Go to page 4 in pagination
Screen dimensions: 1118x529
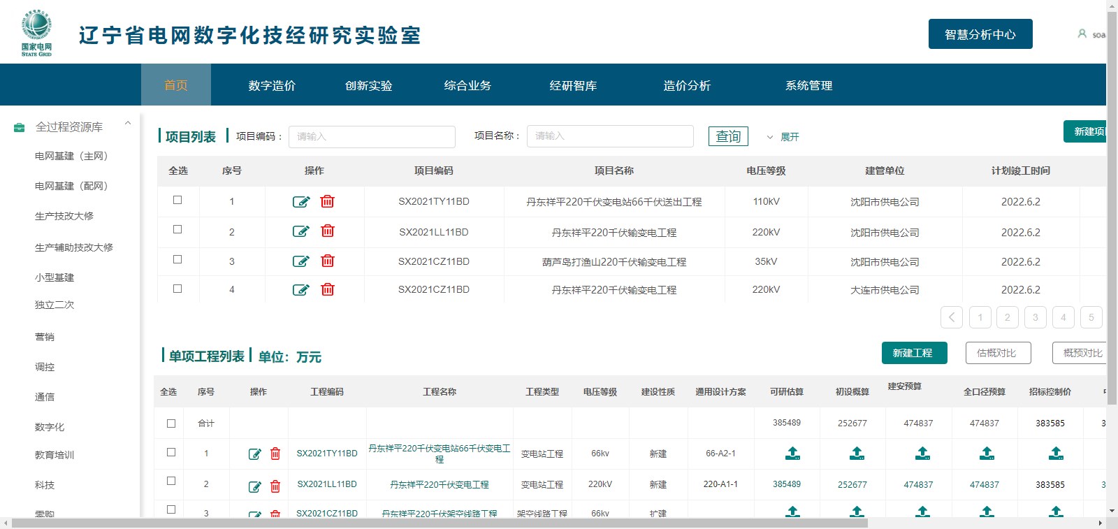[1063, 317]
